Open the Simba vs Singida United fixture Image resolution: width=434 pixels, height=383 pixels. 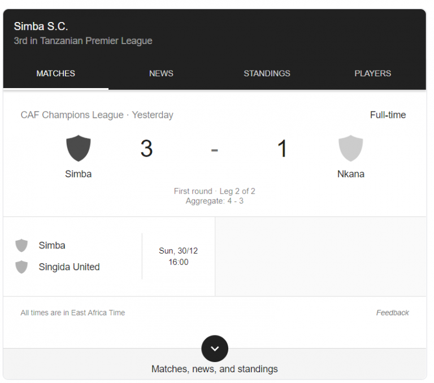[x=69, y=256]
